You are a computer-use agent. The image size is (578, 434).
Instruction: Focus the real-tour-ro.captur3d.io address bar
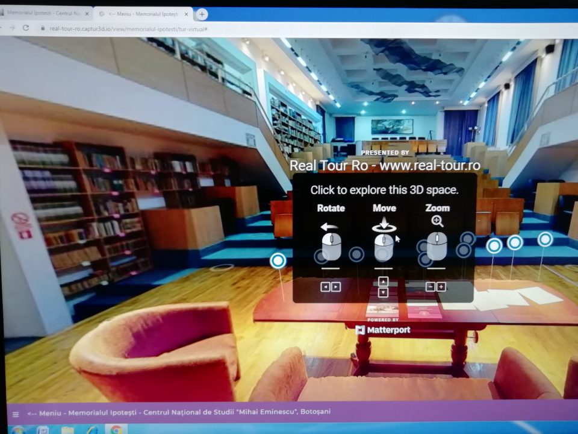[128, 29]
